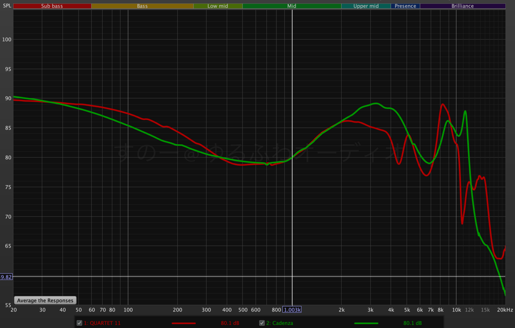
Task: Click the Average the Responses button
Action: (x=45, y=301)
